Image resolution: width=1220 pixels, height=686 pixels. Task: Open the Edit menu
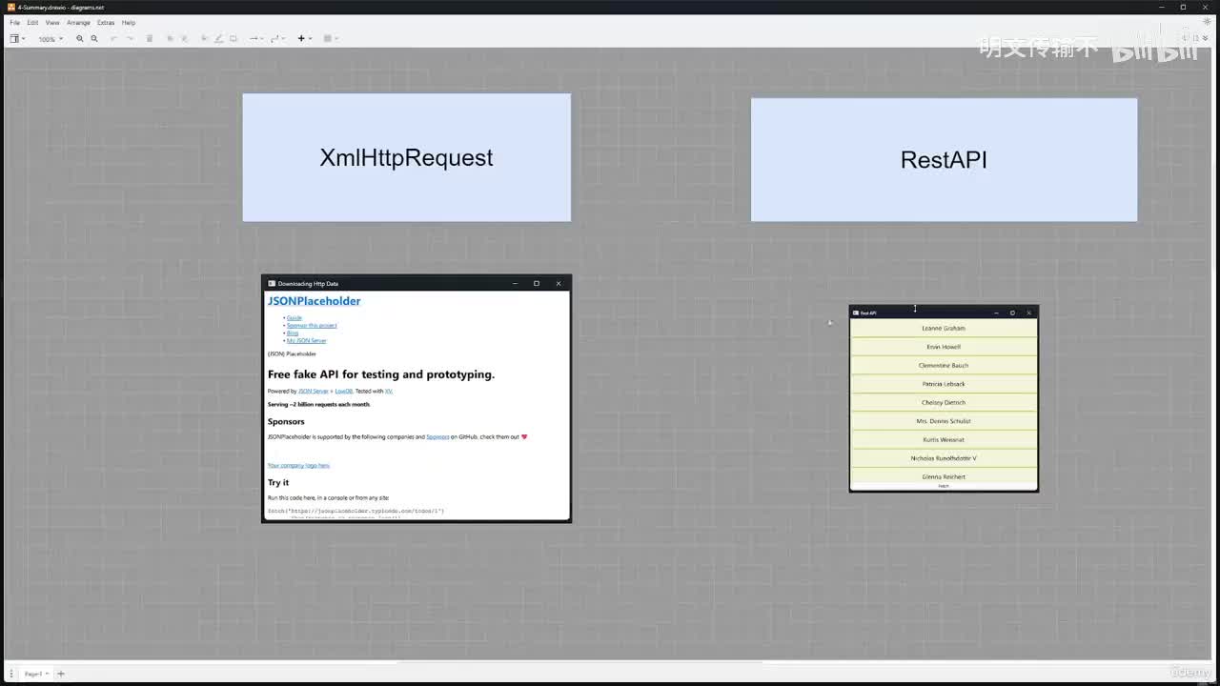pos(32,22)
